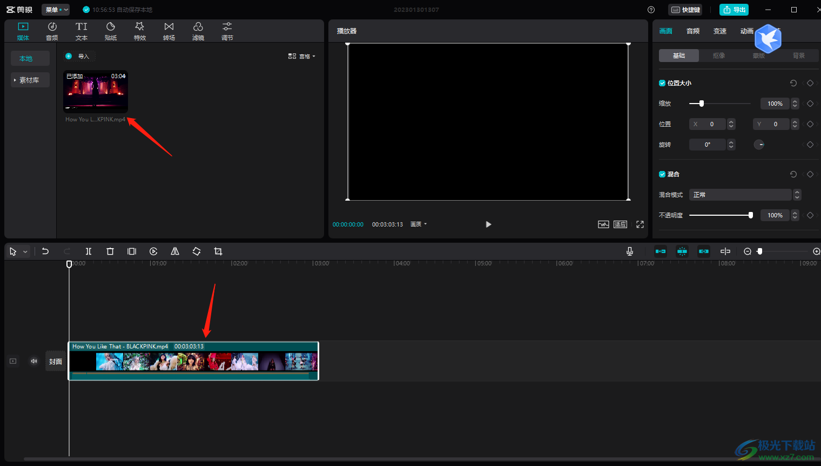Toggle linkage switch in timeline
The image size is (821, 466).
pyautogui.click(x=704, y=251)
